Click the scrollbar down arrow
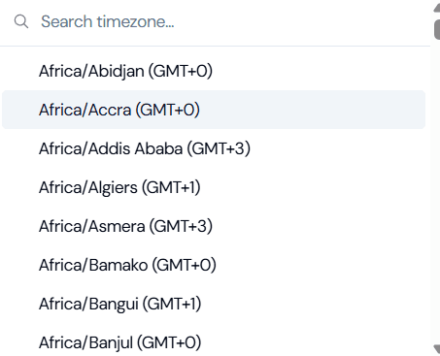The width and height of the screenshot is (440, 356). (x=437, y=349)
